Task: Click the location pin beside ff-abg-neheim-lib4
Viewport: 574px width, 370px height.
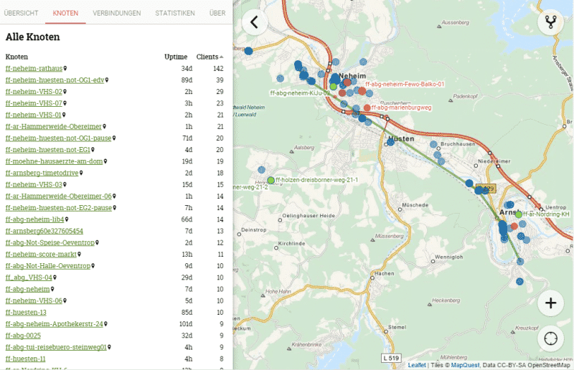Action: (67, 219)
